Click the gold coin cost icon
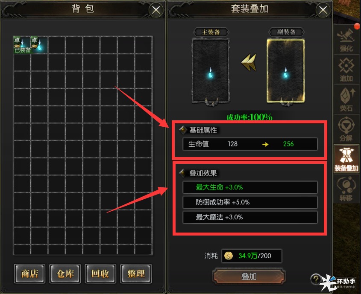 229,256
